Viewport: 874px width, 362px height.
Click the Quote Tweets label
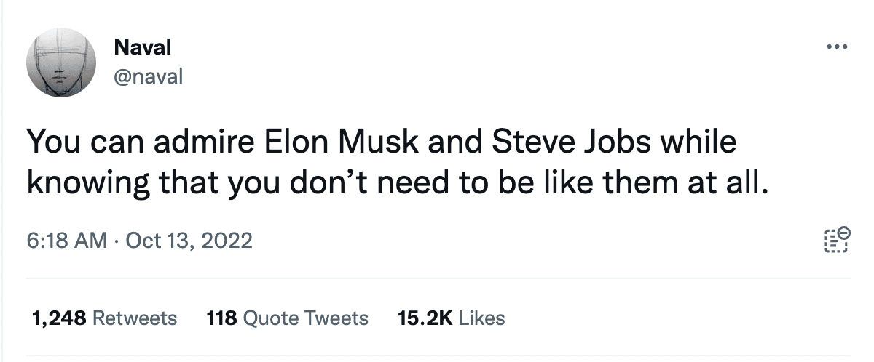[x=305, y=318]
